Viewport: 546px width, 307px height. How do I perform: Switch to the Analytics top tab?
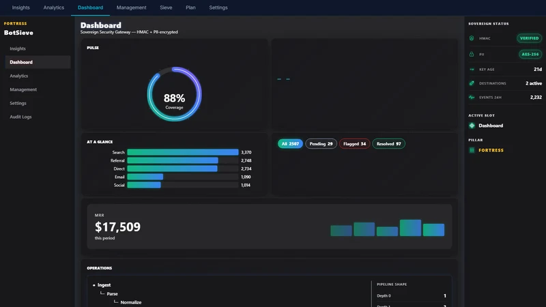pos(54,8)
